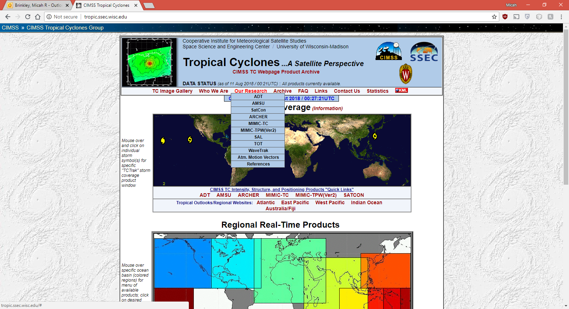The width and height of the screenshot is (569, 309).
Task: Open Atlantic regional website
Action: 266,202
